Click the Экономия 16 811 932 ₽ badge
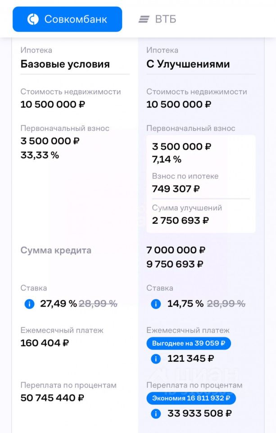 [191, 398]
